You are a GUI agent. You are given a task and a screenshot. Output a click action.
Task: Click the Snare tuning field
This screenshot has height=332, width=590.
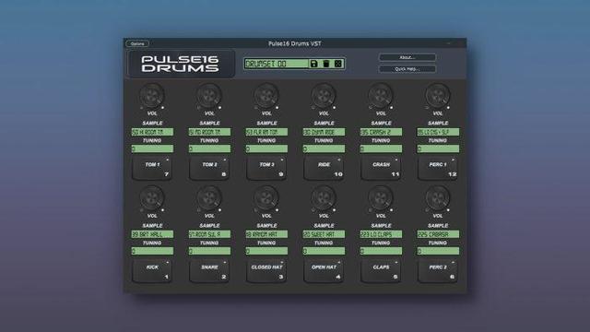[209, 251]
